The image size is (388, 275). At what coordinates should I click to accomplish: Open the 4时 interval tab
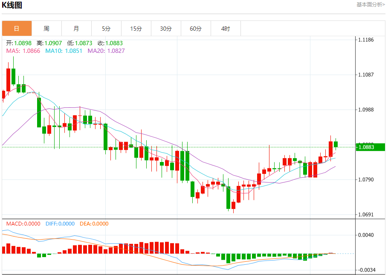click(226, 29)
